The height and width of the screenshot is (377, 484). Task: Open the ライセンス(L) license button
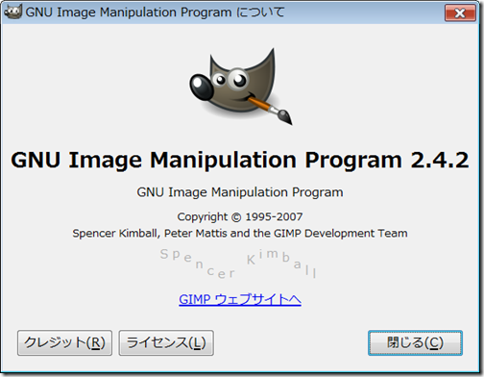pyautogui.click(x=166, y=342)
